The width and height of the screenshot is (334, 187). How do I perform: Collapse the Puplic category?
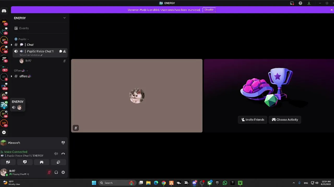click(x=22, y=39)
